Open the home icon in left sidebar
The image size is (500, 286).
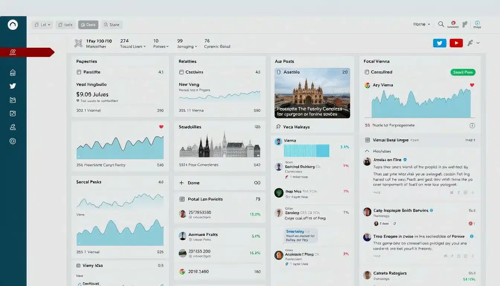[x=13, y=73]
